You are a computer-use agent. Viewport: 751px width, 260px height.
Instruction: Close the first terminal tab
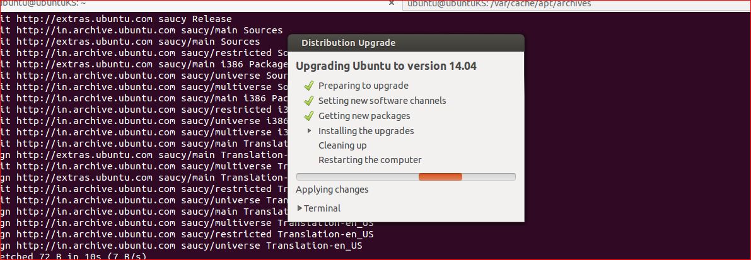(x=392, y=4)
